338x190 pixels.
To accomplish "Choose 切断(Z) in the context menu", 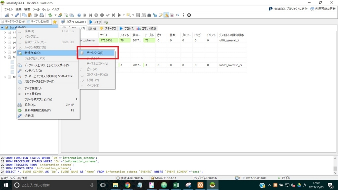I will pos(48,116).
